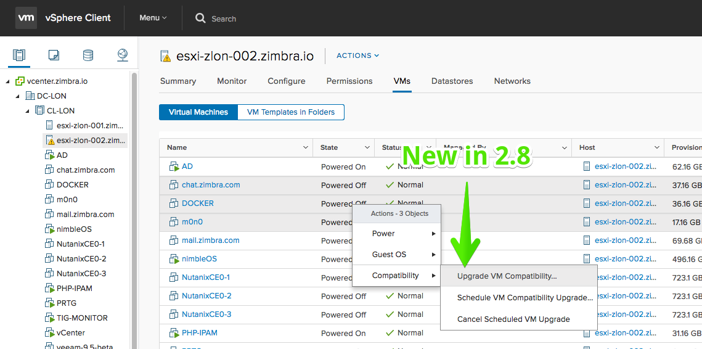Open the Hosts and Clusters view icon

pos(19,55)
